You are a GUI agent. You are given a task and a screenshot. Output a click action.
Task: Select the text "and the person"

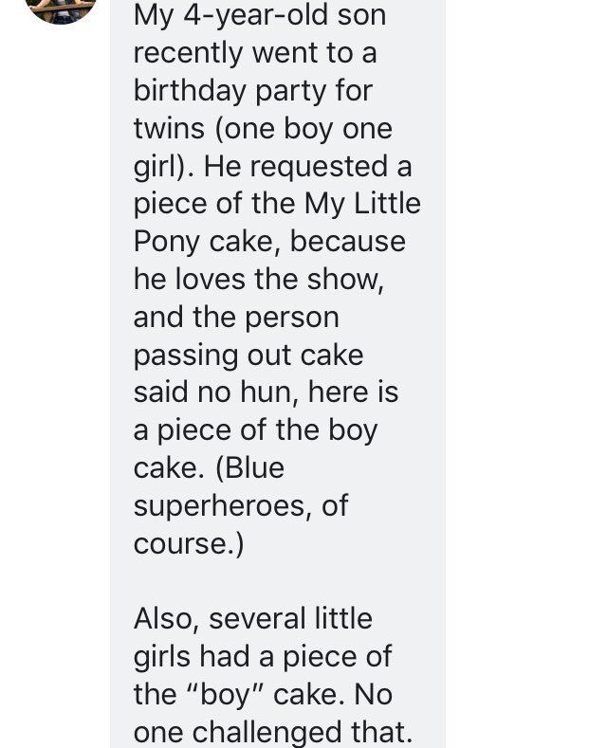click(x=236, y=318)
